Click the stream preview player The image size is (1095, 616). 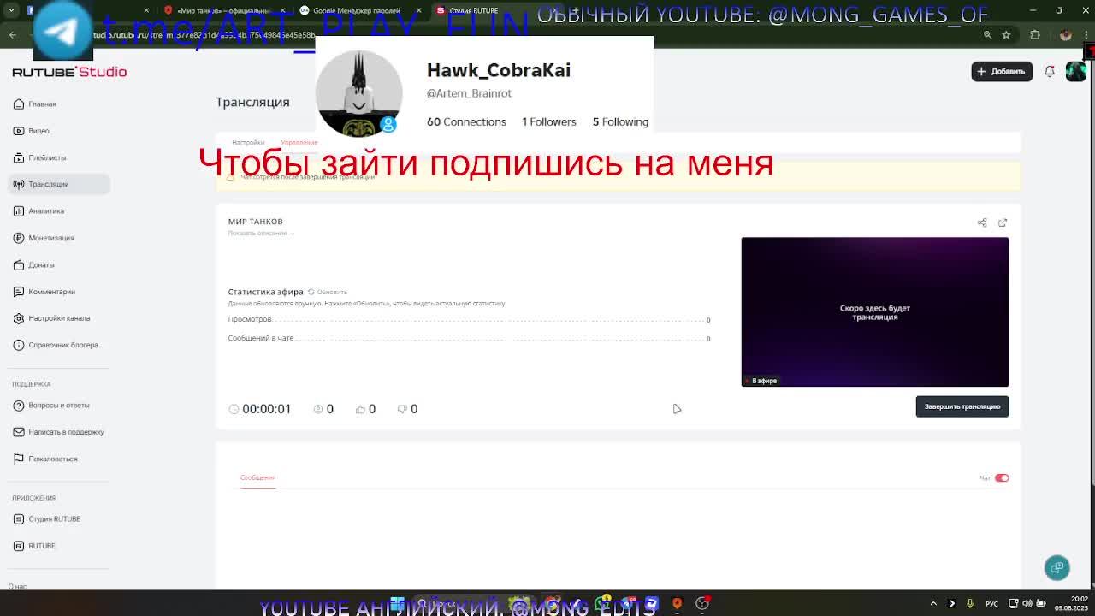pos(874,311)
